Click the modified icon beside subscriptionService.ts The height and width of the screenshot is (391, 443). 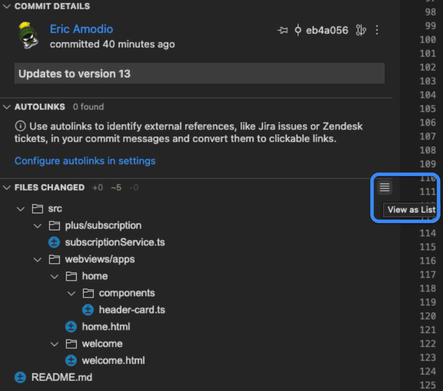[54, 242]
